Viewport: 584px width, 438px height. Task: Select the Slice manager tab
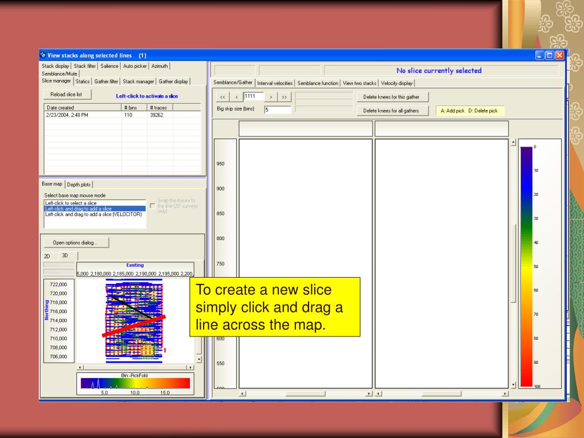tap(56, 81)
